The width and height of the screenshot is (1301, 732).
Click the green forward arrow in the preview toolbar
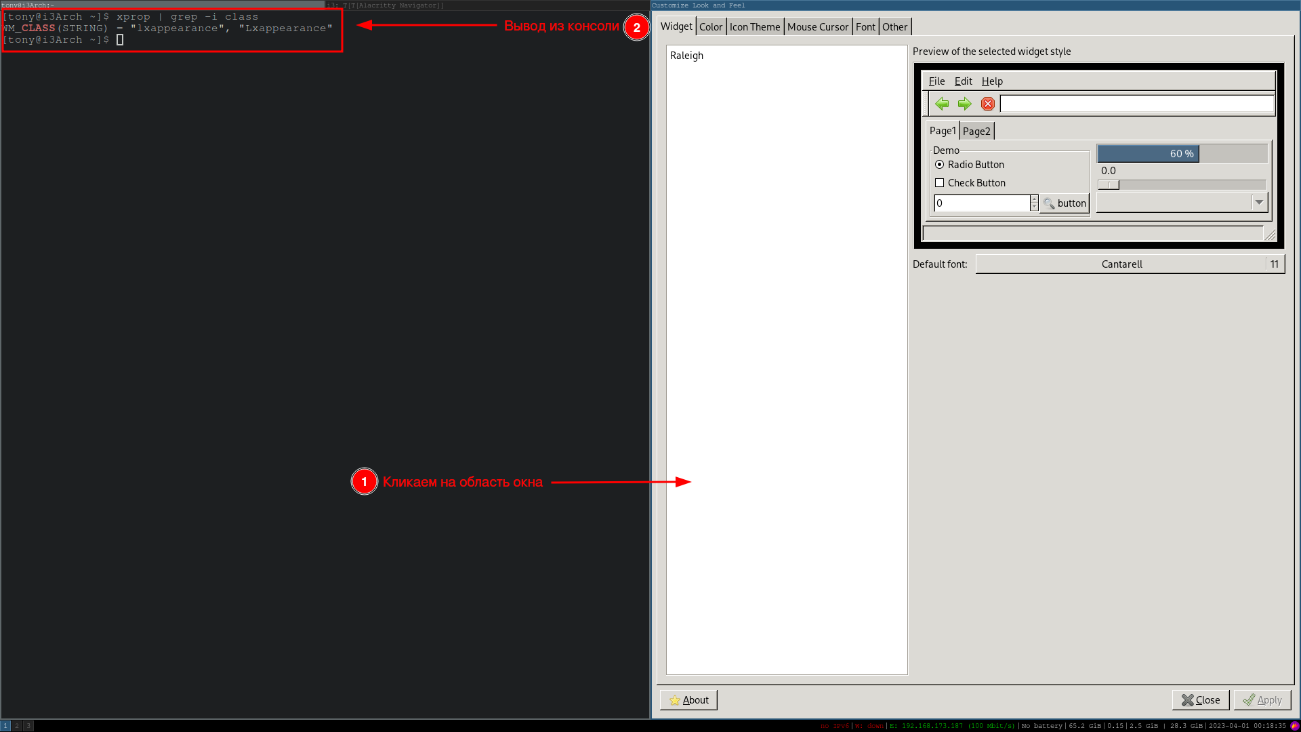(964, 104)
